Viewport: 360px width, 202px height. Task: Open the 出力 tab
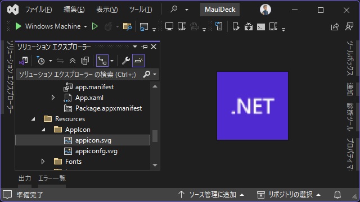(x=25, y=178)
